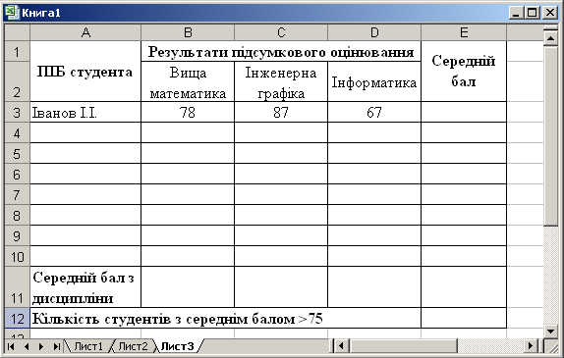Click empty cell E3 for average
Viewport: 564px width, 358px height.
pos(464,113)
